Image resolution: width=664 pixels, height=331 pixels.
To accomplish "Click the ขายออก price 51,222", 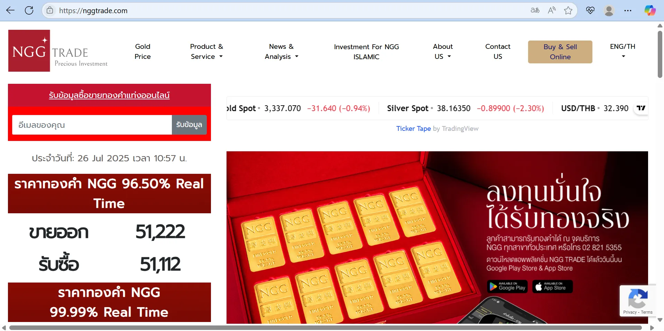I will (160, 232).
